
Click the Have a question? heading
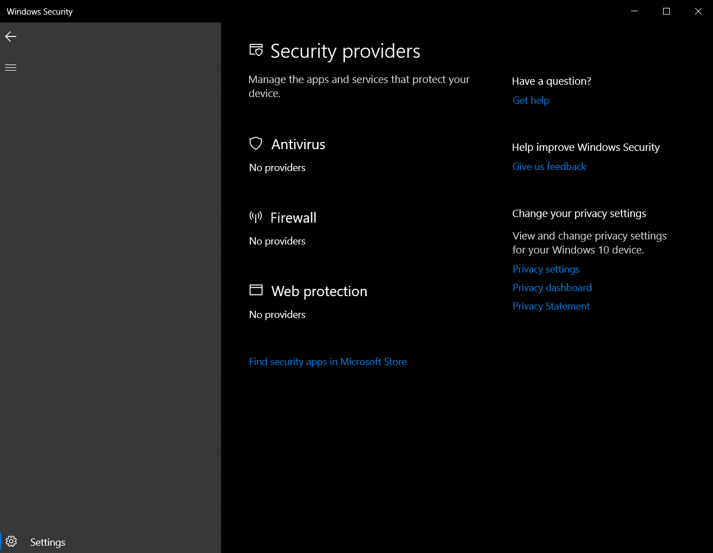tap(551, 81)
